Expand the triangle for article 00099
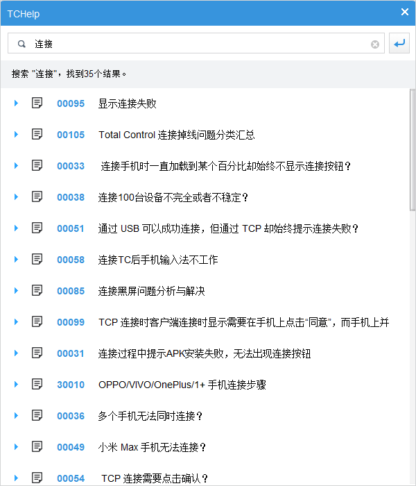The width and height of the screenshot is (416, 486). (x=16, y=322)
